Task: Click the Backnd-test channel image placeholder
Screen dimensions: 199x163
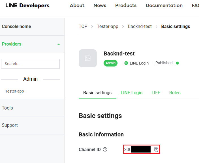Action: coord(88,58)
